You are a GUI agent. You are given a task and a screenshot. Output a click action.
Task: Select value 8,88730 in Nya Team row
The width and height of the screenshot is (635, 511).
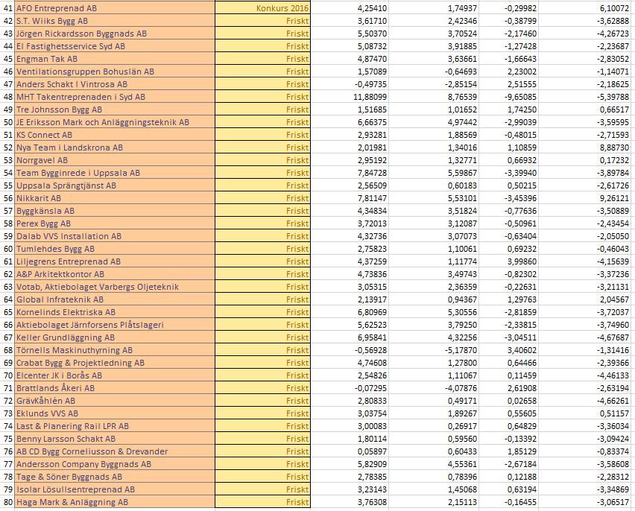coord(584,147)
